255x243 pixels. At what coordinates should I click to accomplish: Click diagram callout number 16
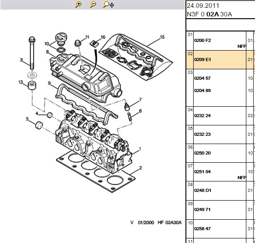point(103,37)
